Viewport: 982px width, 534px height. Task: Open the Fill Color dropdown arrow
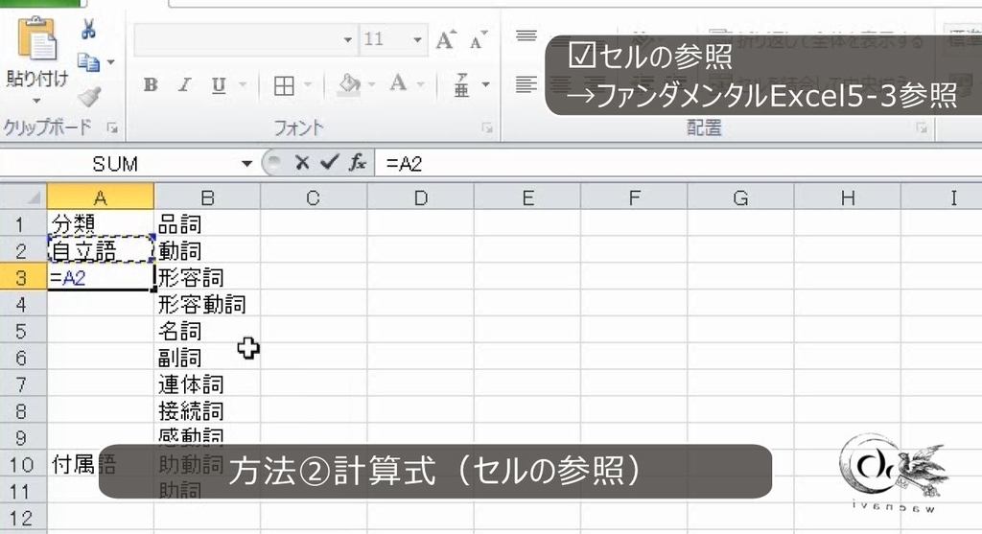371,84
